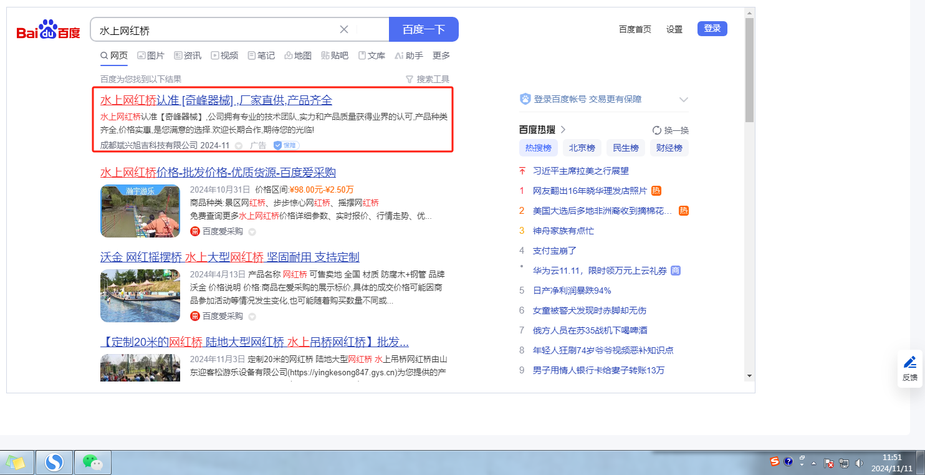
Task: Click the volume speaker tray icon
Action: (x=859, y=463)
